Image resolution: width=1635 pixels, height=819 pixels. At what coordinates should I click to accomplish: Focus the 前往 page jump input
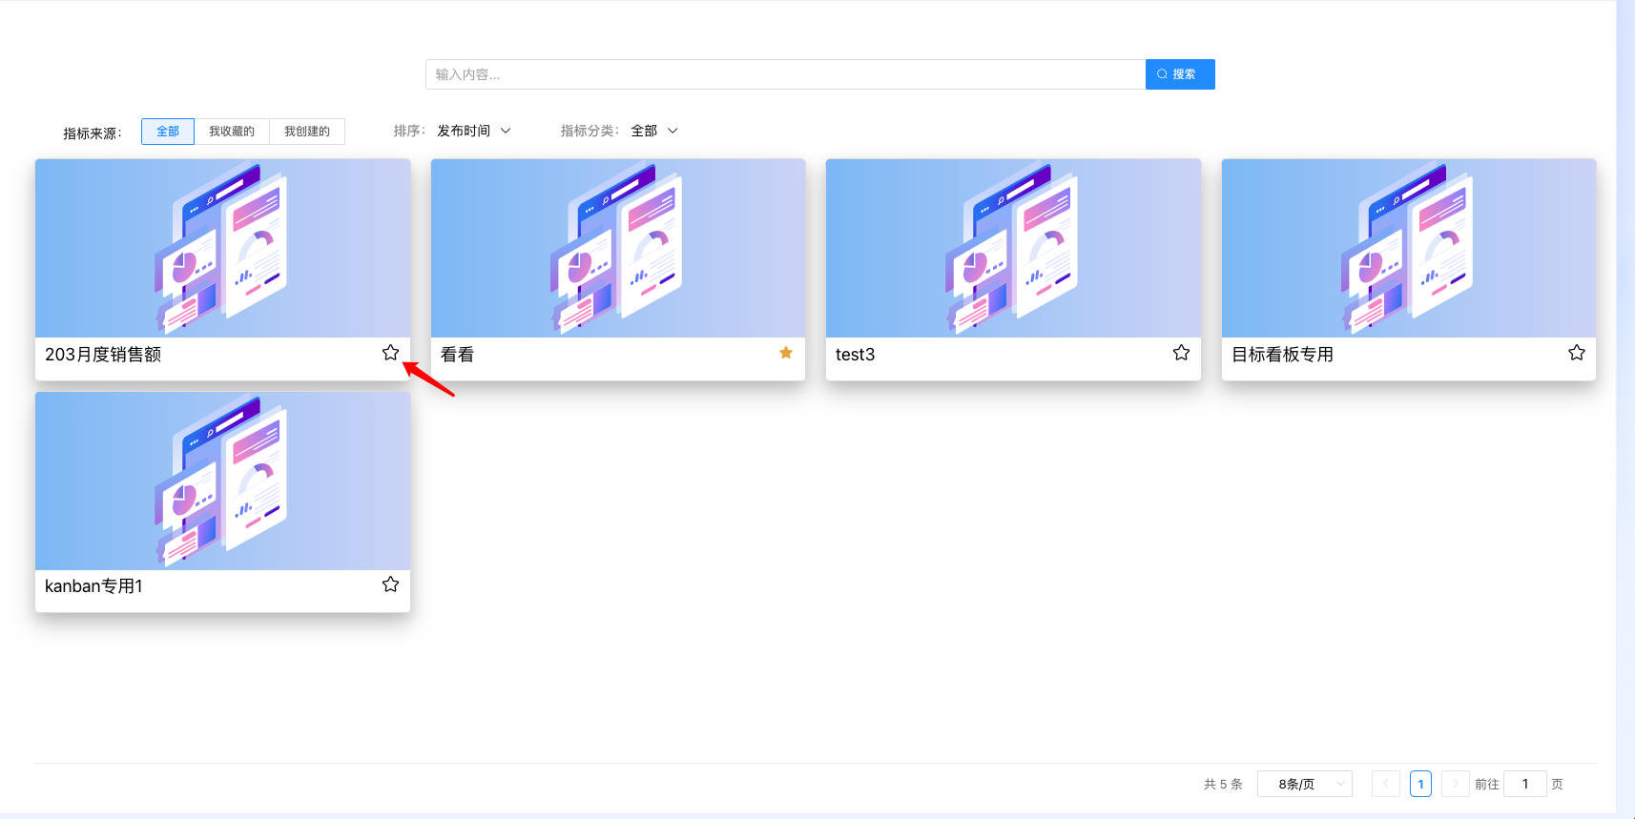click(x=1525, y=784)
